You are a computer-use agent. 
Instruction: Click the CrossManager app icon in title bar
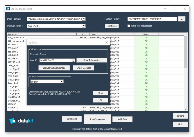click(8, 9)
